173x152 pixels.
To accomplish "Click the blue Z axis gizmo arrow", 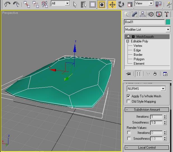I will [75, 48].
